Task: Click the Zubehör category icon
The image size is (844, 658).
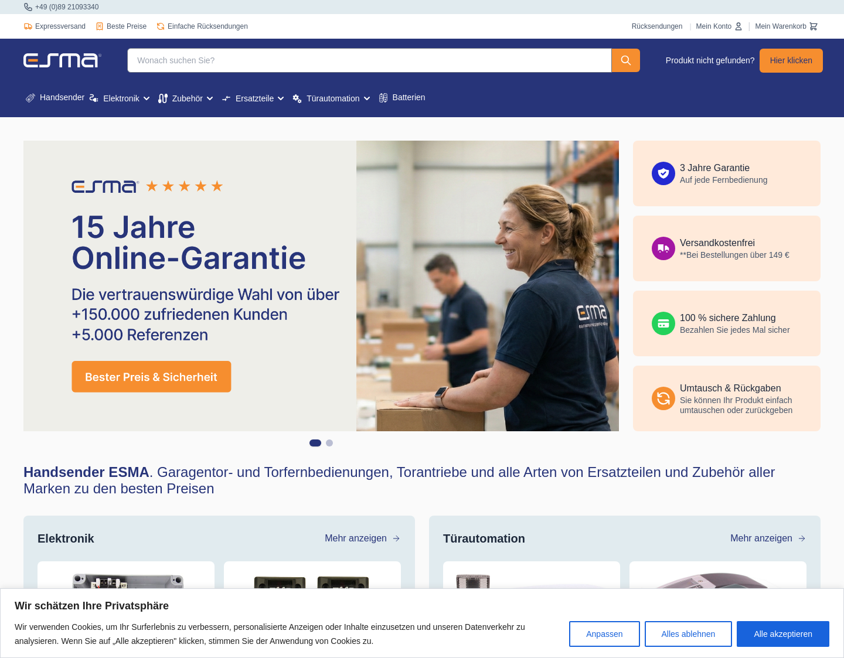Action: click(163, 98)
